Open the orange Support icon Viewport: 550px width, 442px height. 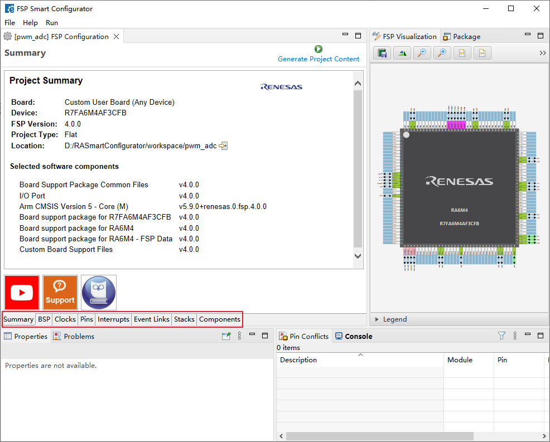[x=60, y=293]
